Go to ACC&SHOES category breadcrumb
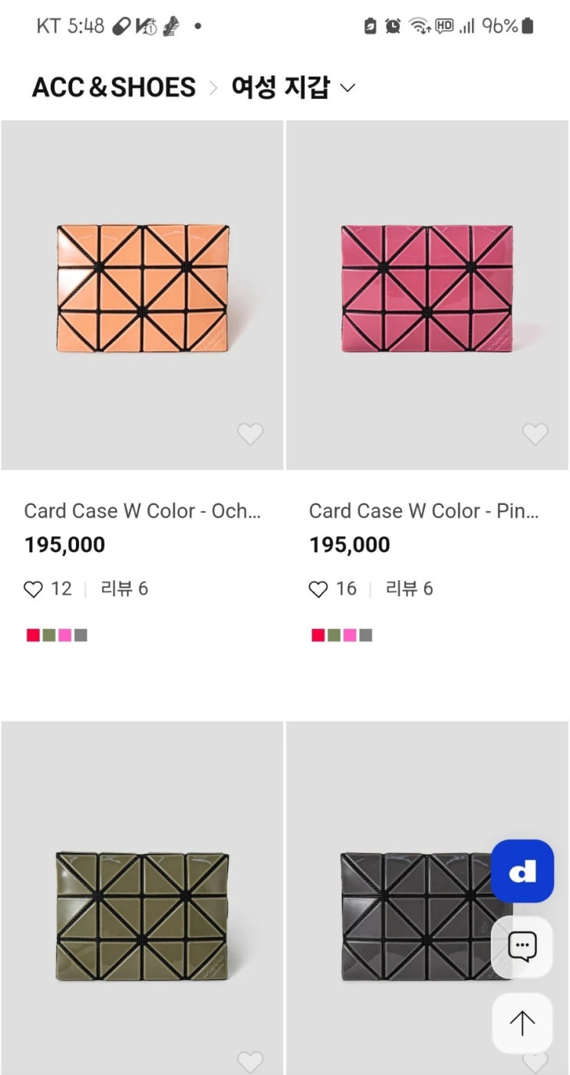570x1075 pixels. point(114,87)
